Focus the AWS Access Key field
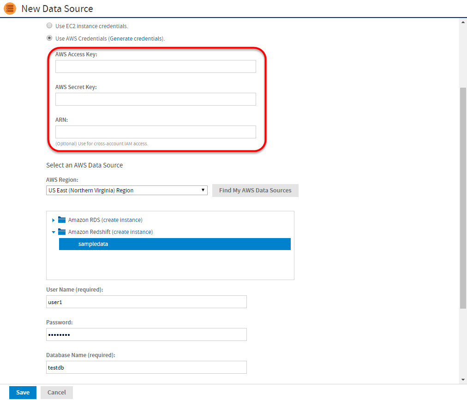 click(x=156, y=66)
